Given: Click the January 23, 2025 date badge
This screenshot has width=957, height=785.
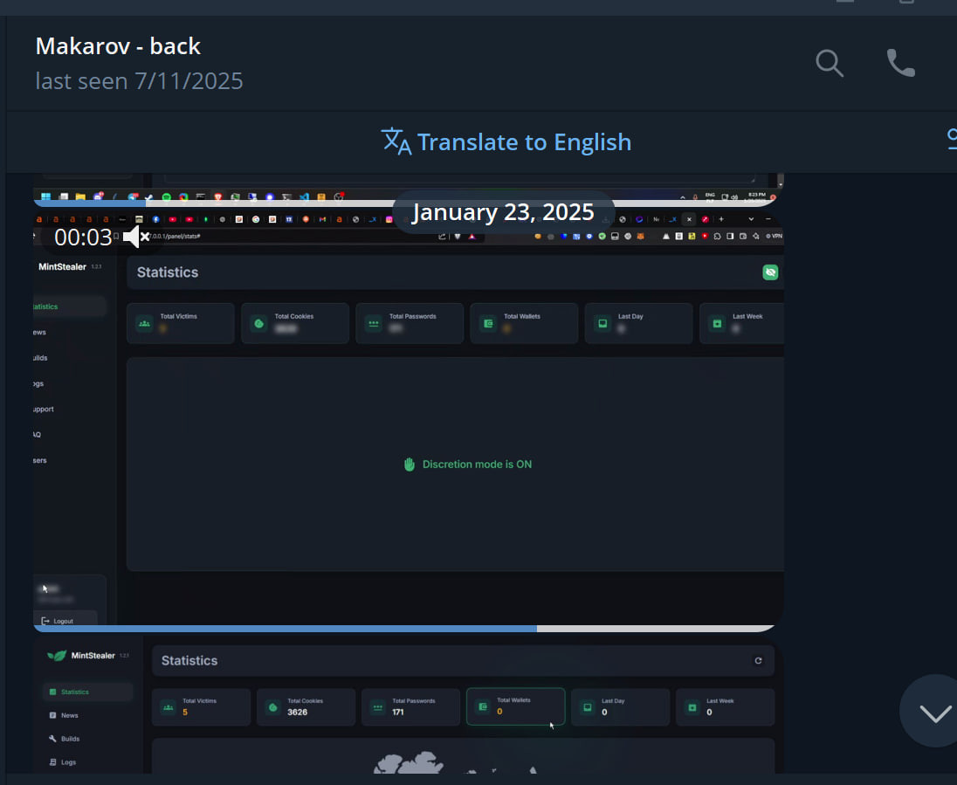Looking at the screenshot, I should [503, 212].
